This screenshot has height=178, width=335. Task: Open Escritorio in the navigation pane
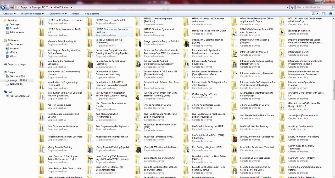[14, 28]
